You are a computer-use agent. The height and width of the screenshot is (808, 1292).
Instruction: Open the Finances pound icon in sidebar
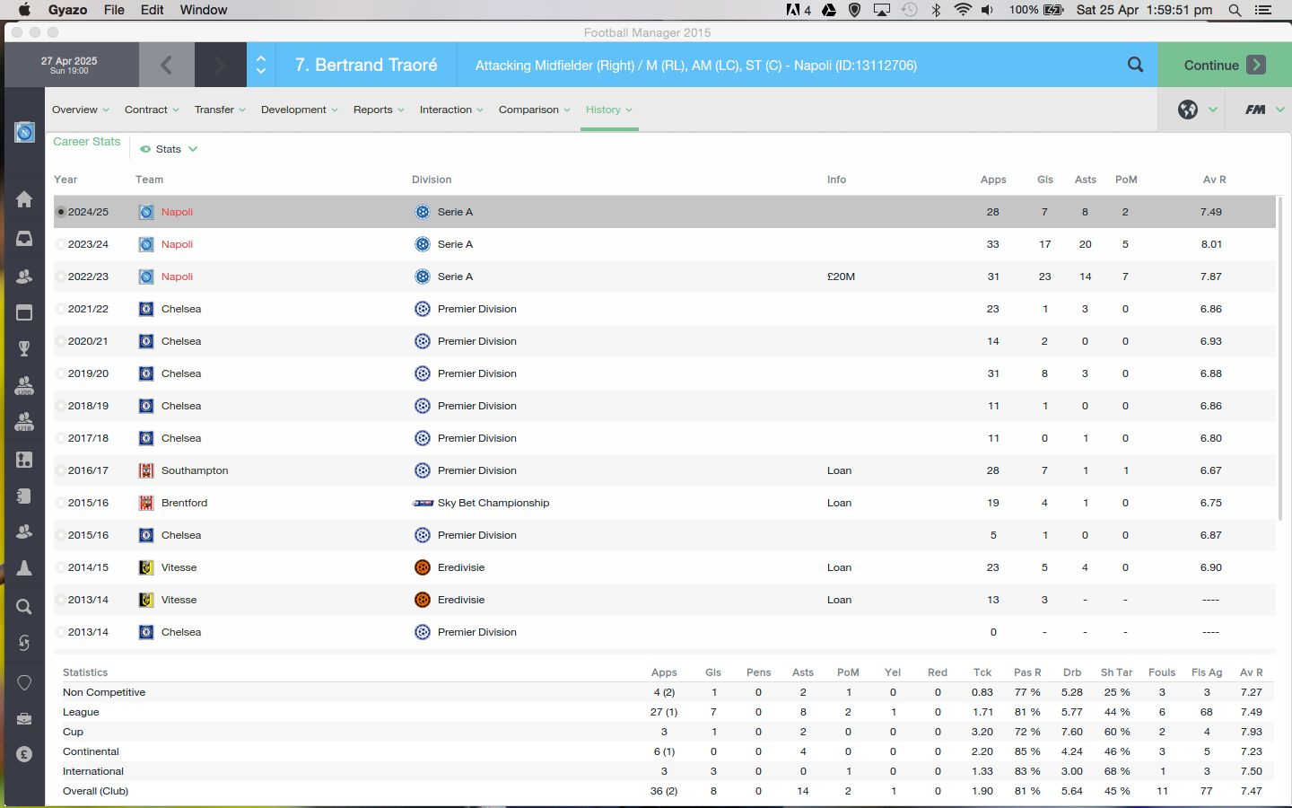pyautogui.click(x=24, y=754)
